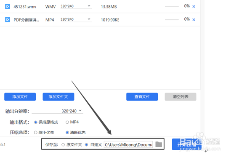
Task: Click the WMV format label
Action: point(51,7)
